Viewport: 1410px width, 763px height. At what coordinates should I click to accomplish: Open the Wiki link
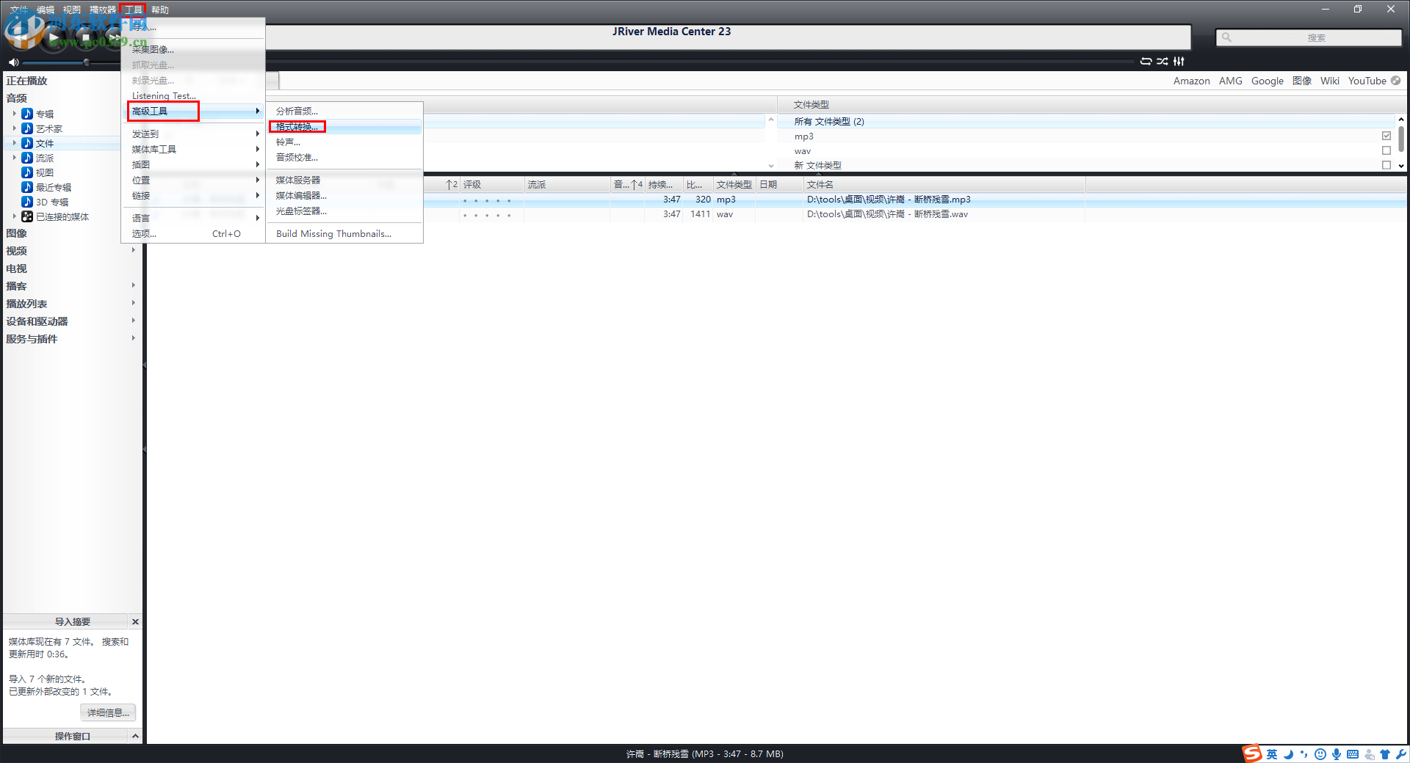click(1330, 81)
